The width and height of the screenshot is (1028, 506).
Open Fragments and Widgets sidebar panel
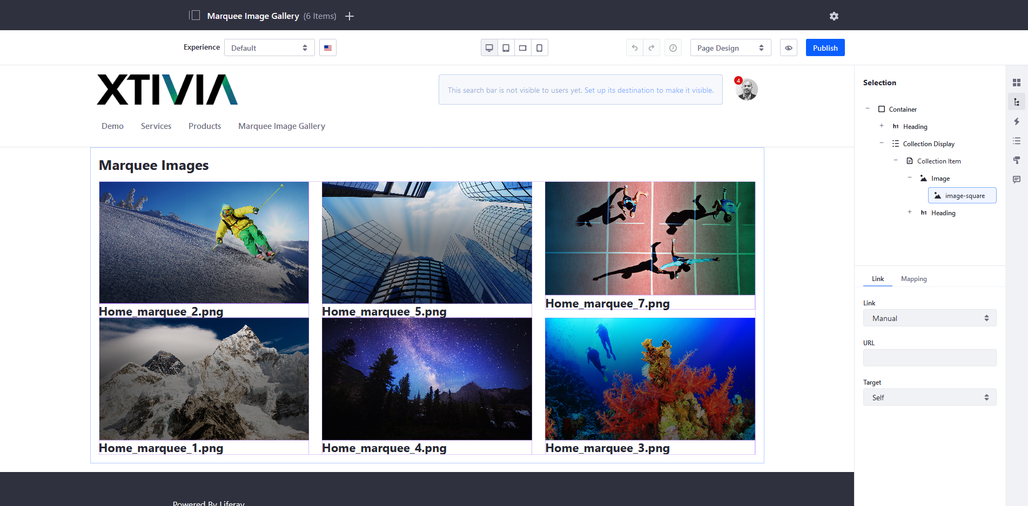tap(1016, 83)
